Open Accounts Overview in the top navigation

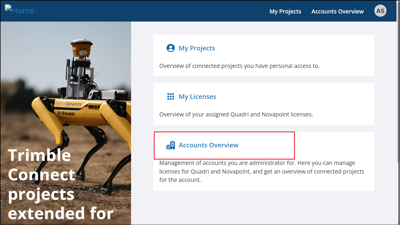338,11
